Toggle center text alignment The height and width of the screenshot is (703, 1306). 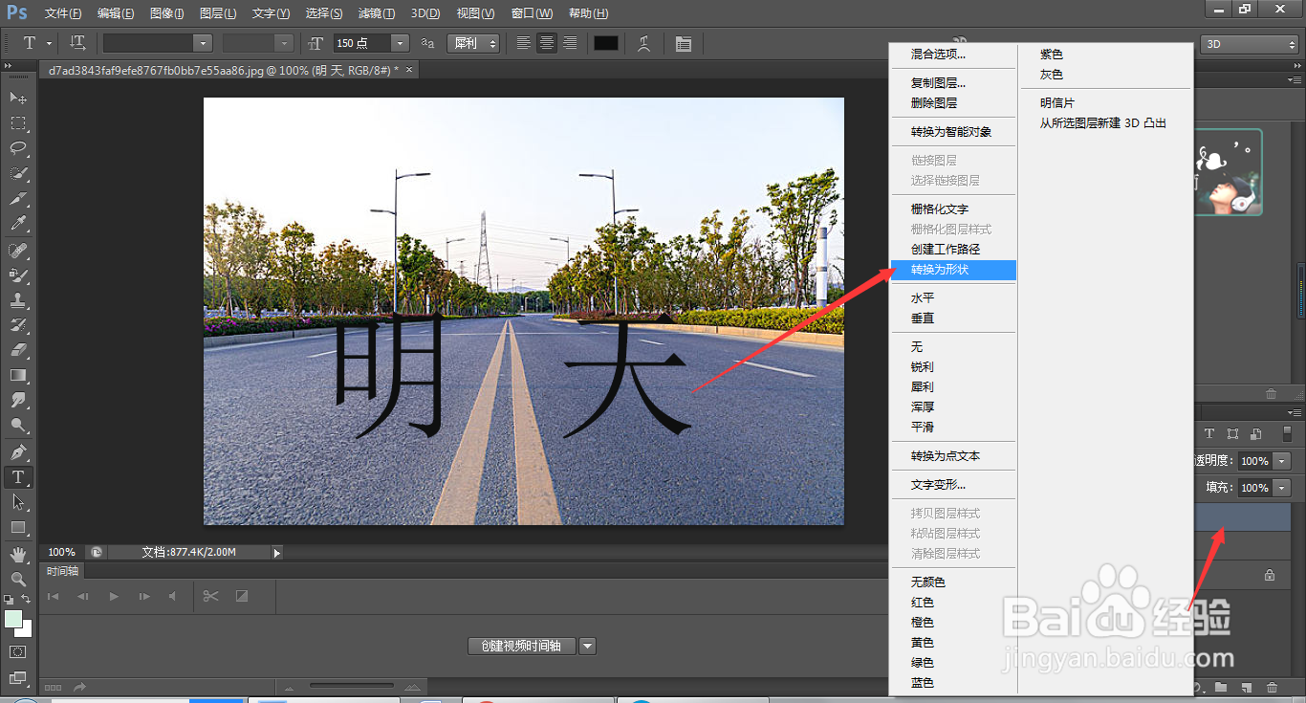546,42
